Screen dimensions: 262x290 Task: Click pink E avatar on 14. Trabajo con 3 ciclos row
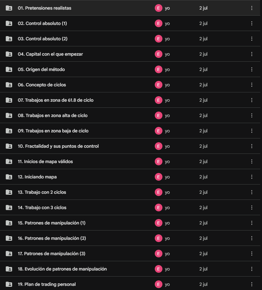tap(158, 208)
